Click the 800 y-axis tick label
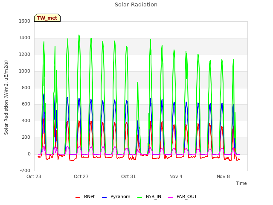Image resolution: width=273 pixels, height=205 pixels. 26,88
